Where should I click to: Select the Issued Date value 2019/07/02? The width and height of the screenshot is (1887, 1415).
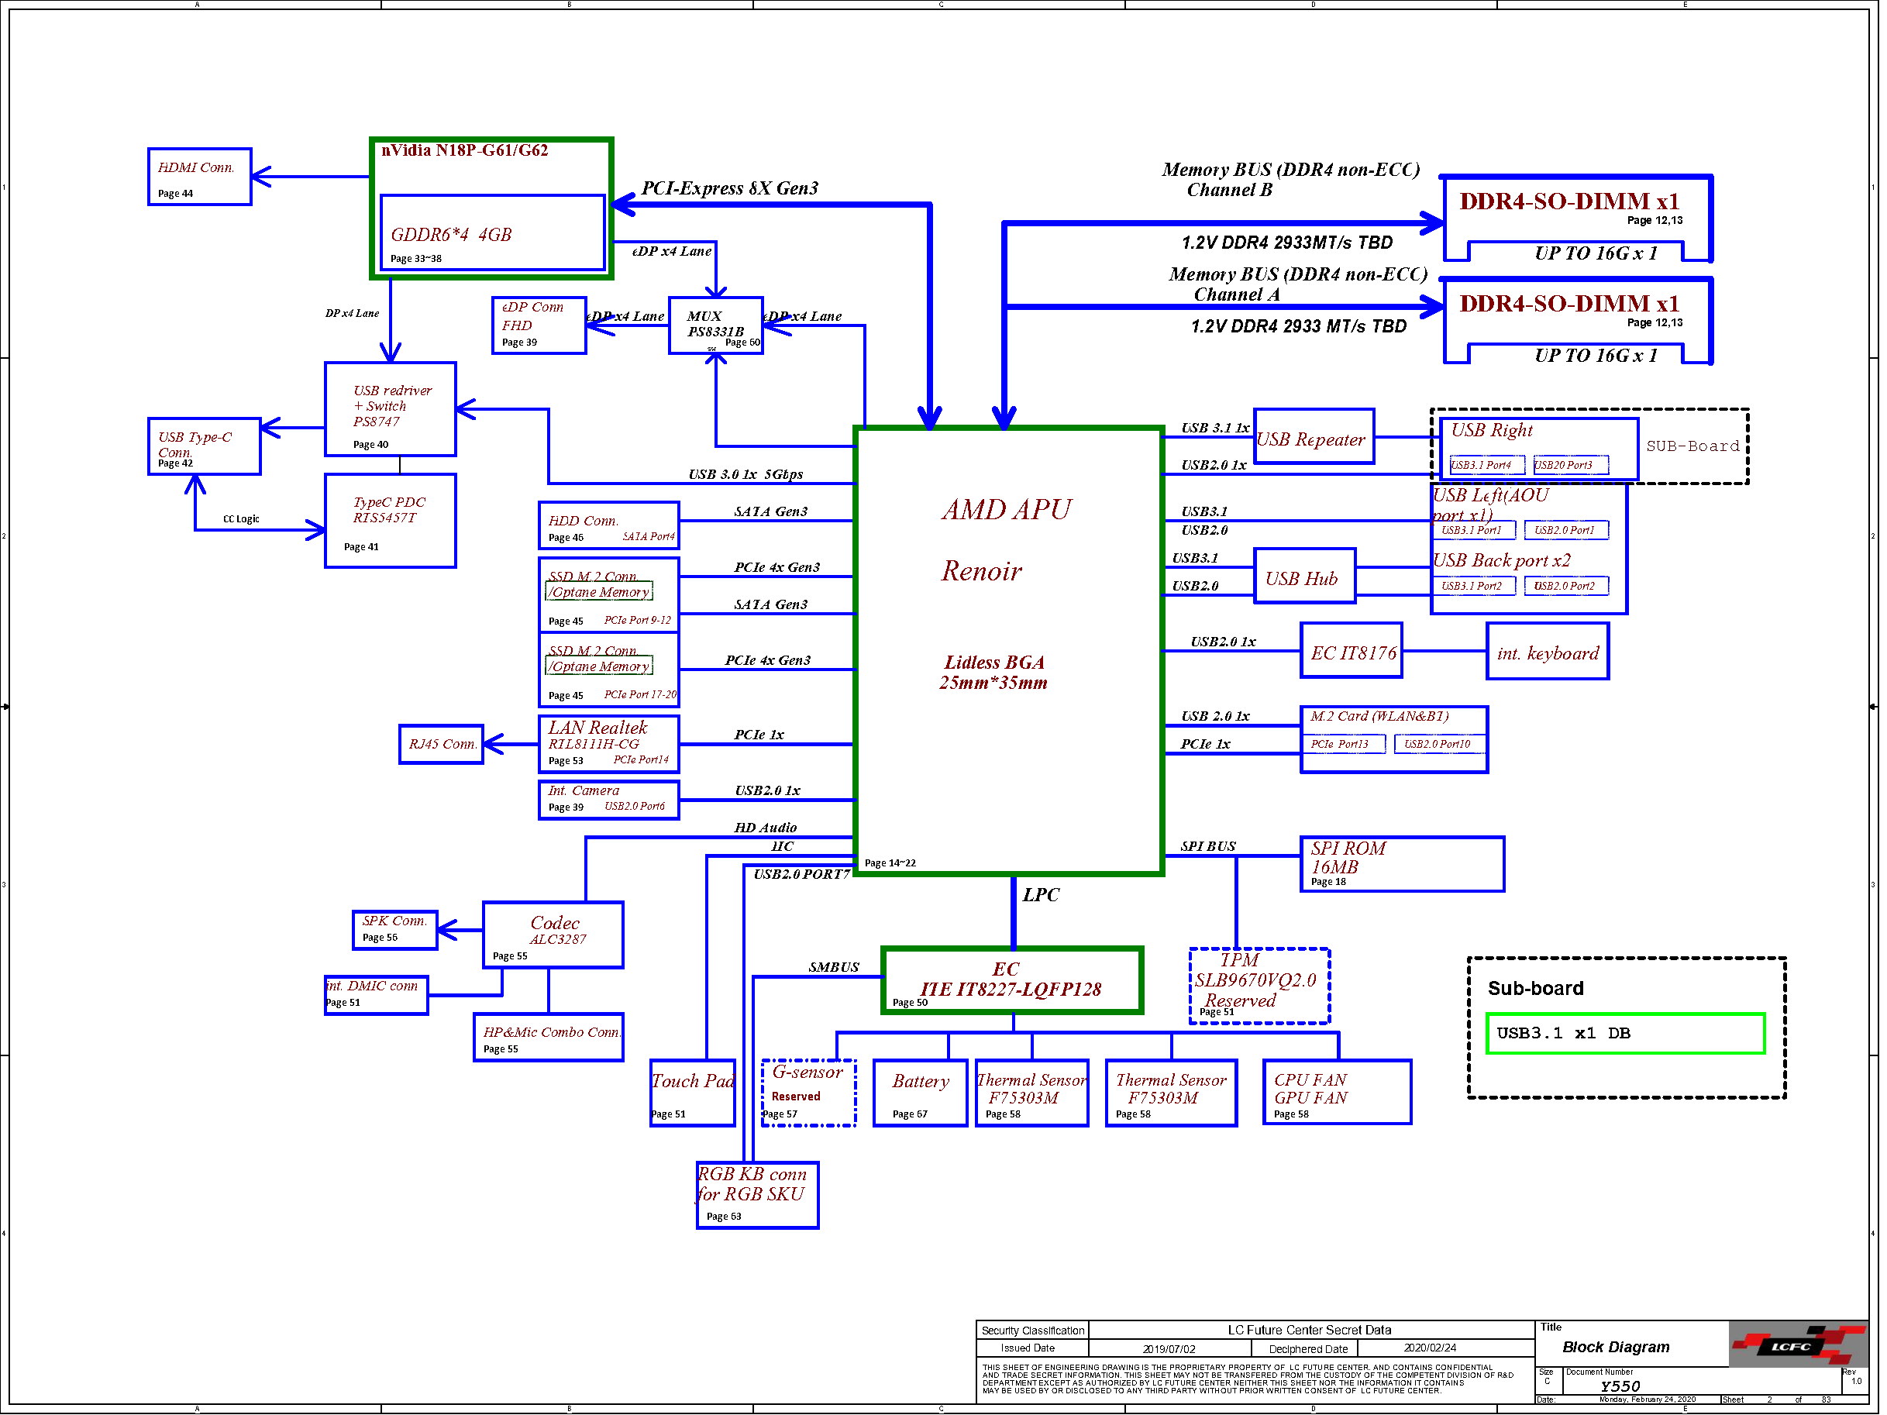1169,1350
